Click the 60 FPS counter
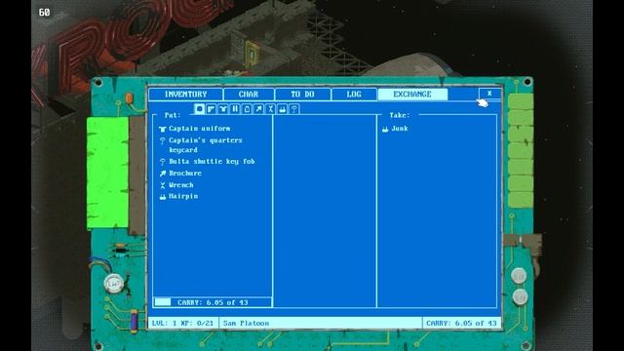Viewport: 624px width, 351px height. pos(44,13)
